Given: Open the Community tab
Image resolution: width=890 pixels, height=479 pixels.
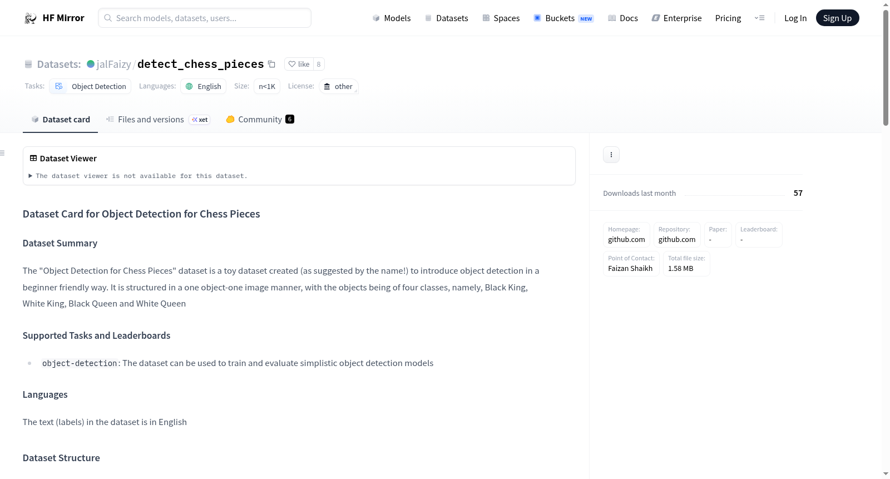Looking at the screenshot, I should click(x=260, y=120).
